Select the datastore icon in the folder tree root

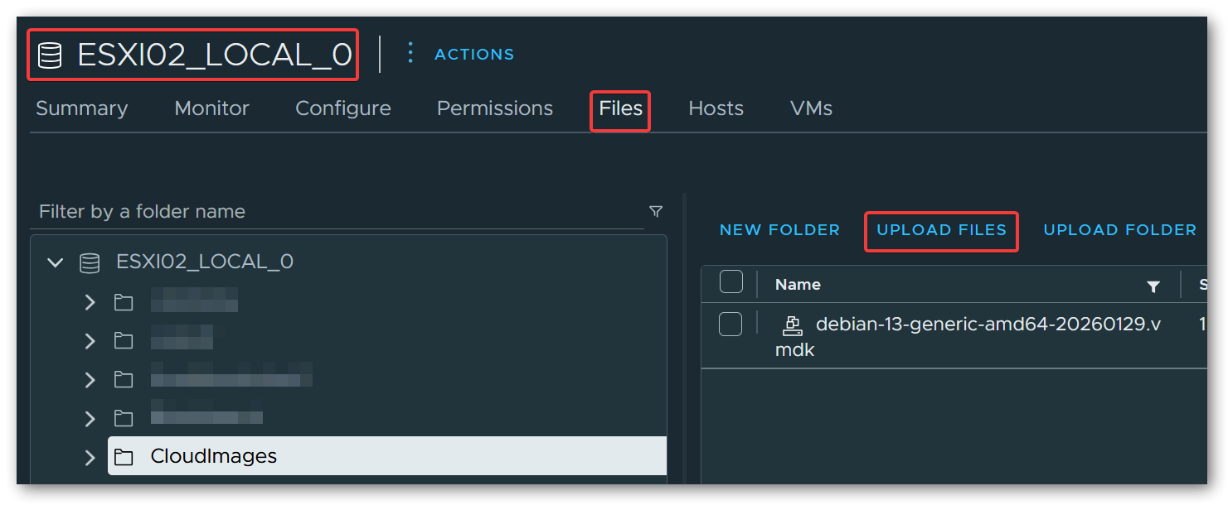(88, 261)
